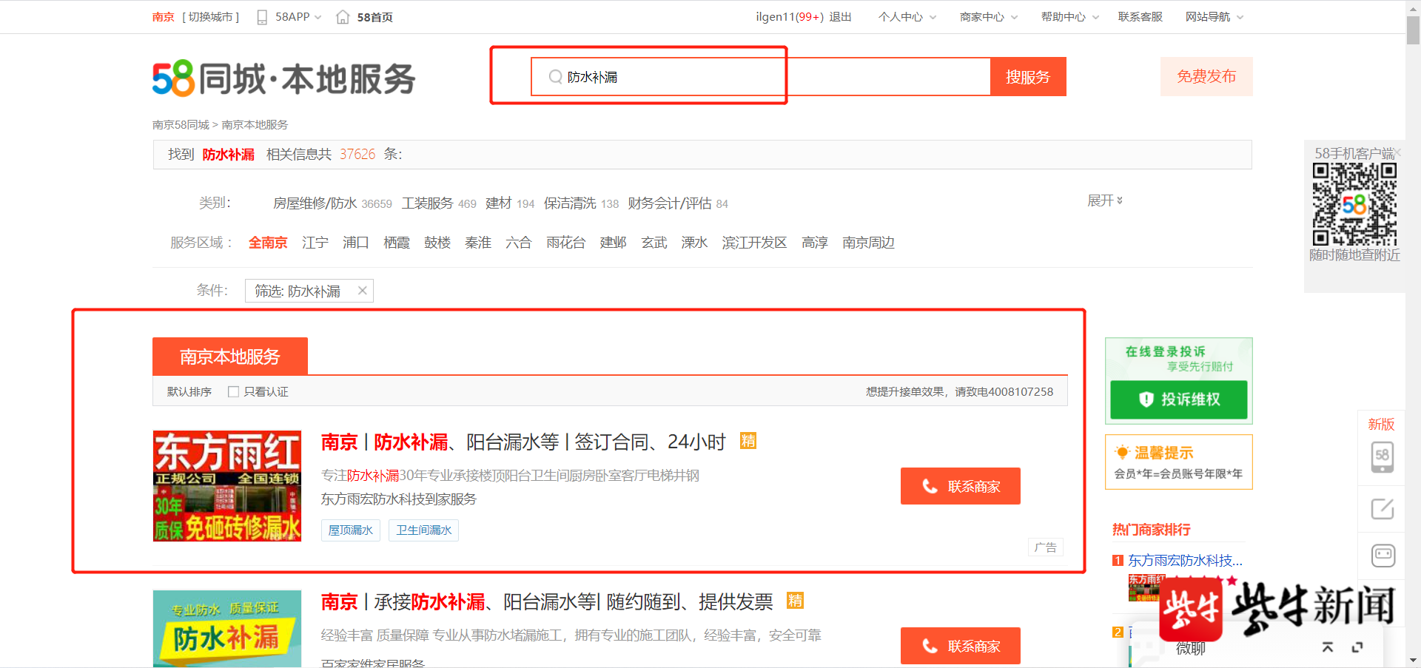Open the 网站导航 dropdown
The height and width of the screenshot is (668, 1421).
(1215, 17)
